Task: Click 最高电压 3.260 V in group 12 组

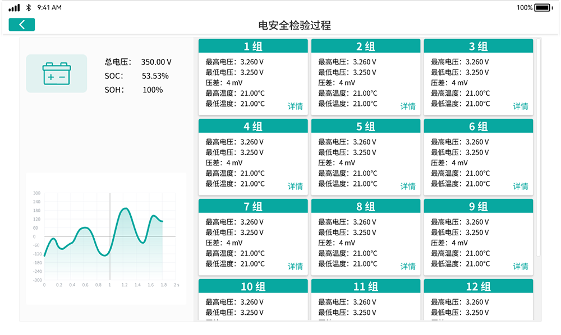Action: (460, 302)
